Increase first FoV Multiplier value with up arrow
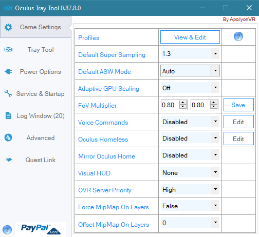This screenshot has width=259, height=237. 183,103
